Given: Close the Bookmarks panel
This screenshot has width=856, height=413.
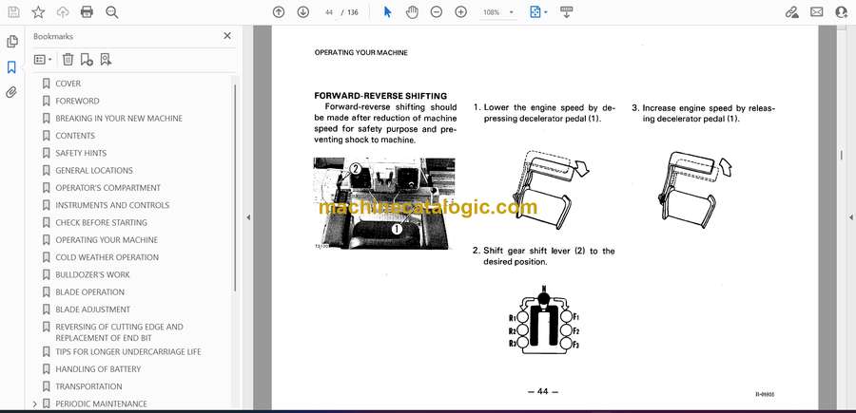Looking at the screenshot, I should tap(227, 36).
